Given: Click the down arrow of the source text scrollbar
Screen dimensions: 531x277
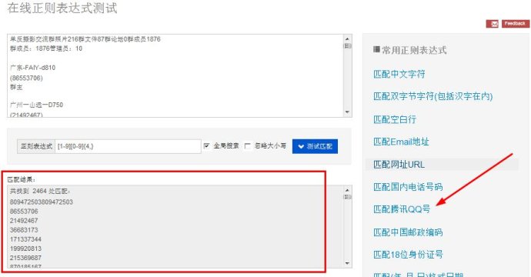Looking at the screenshot, I should (x=347, y=112).
